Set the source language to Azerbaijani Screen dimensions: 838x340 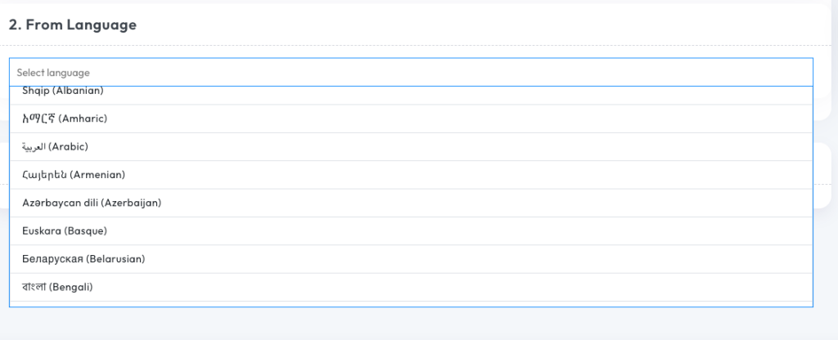tap(92, 203)
